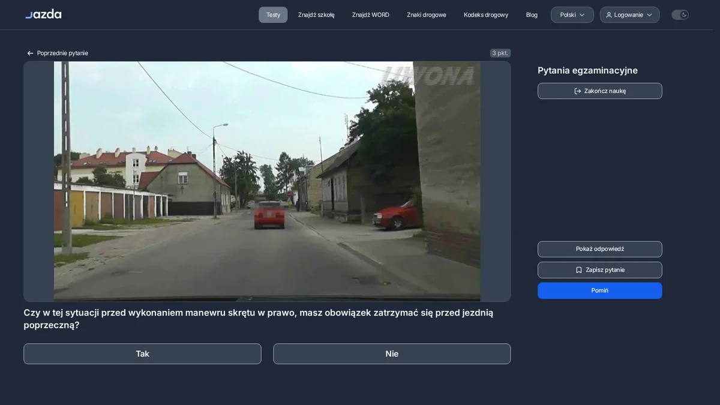
Task: Click the road situation video image
Action: pos(267,181)
